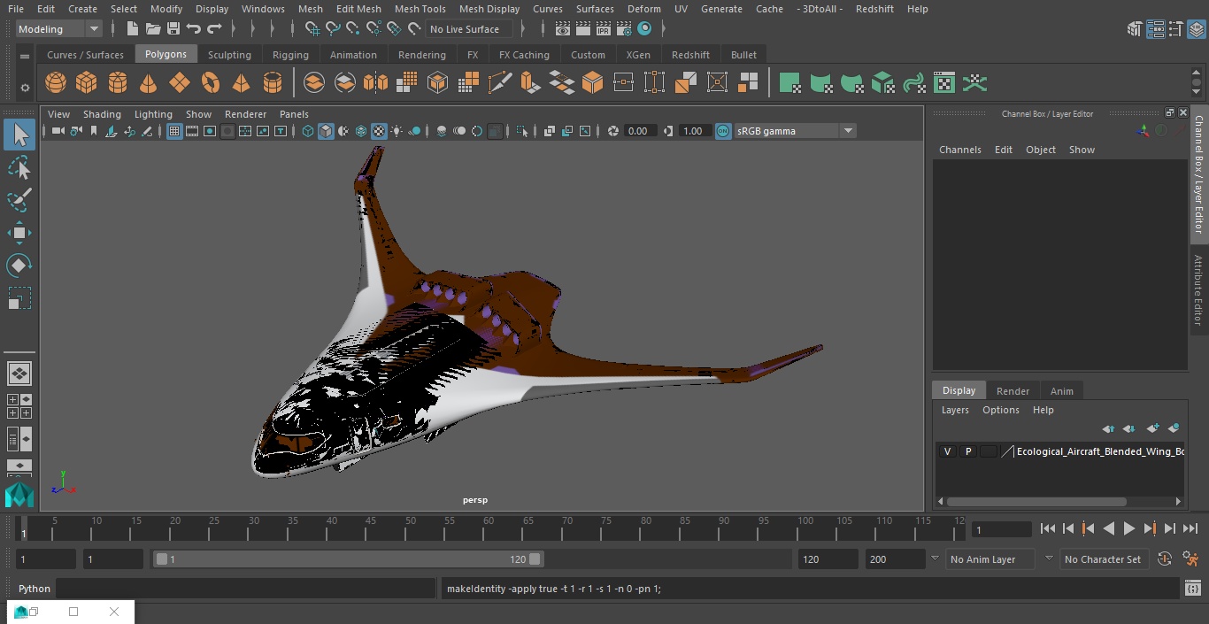Open the Shading panel menu
The image size is (1209, 624).
pos(102,114)
